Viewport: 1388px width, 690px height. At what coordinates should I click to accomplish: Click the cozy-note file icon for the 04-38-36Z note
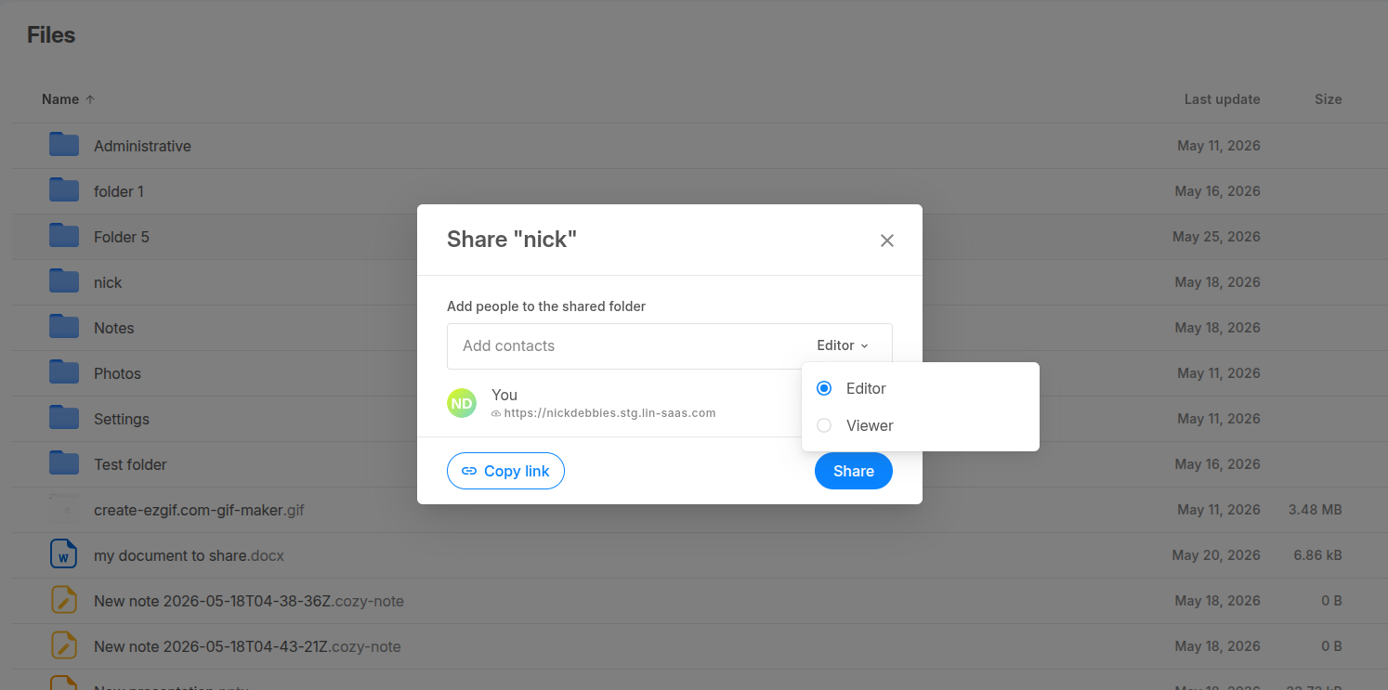click(63, 600)
